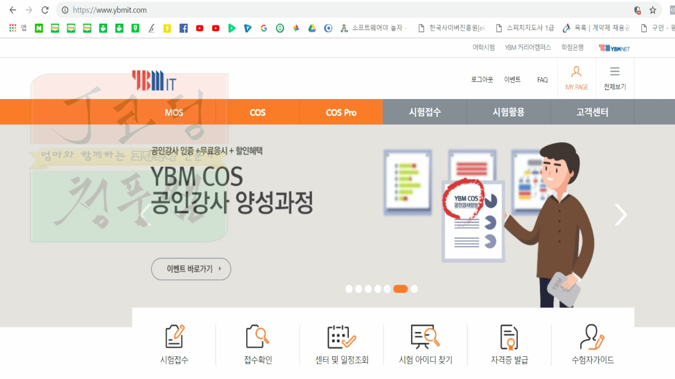Open the 로그아웃 link
Viewport: 675px width, 379px height.
click(481, 79)
